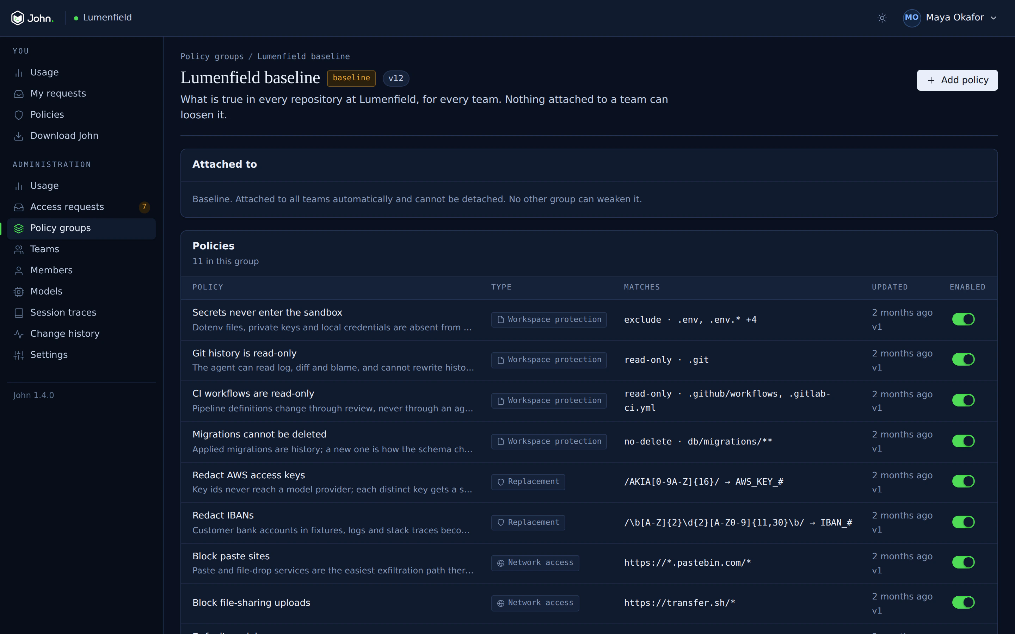Click the Add policy button
The image size is (1015, 634).
pos(957,80)
